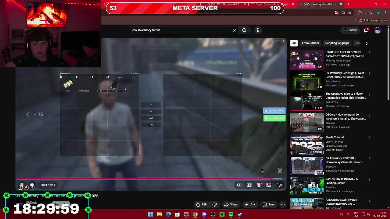Open options for FiveM Tutorial playlist
390x219 pixels.
pyautogui.click(x=370, y=138)
